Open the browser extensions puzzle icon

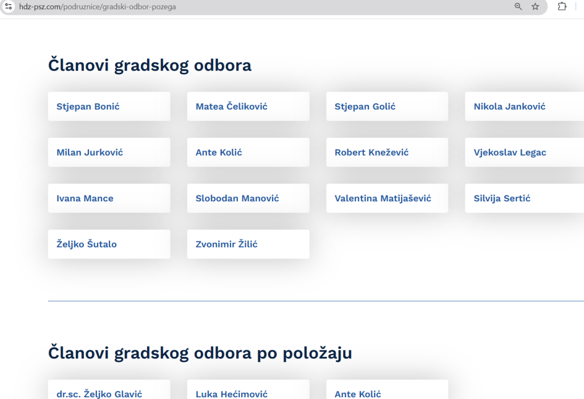point(562,6)
